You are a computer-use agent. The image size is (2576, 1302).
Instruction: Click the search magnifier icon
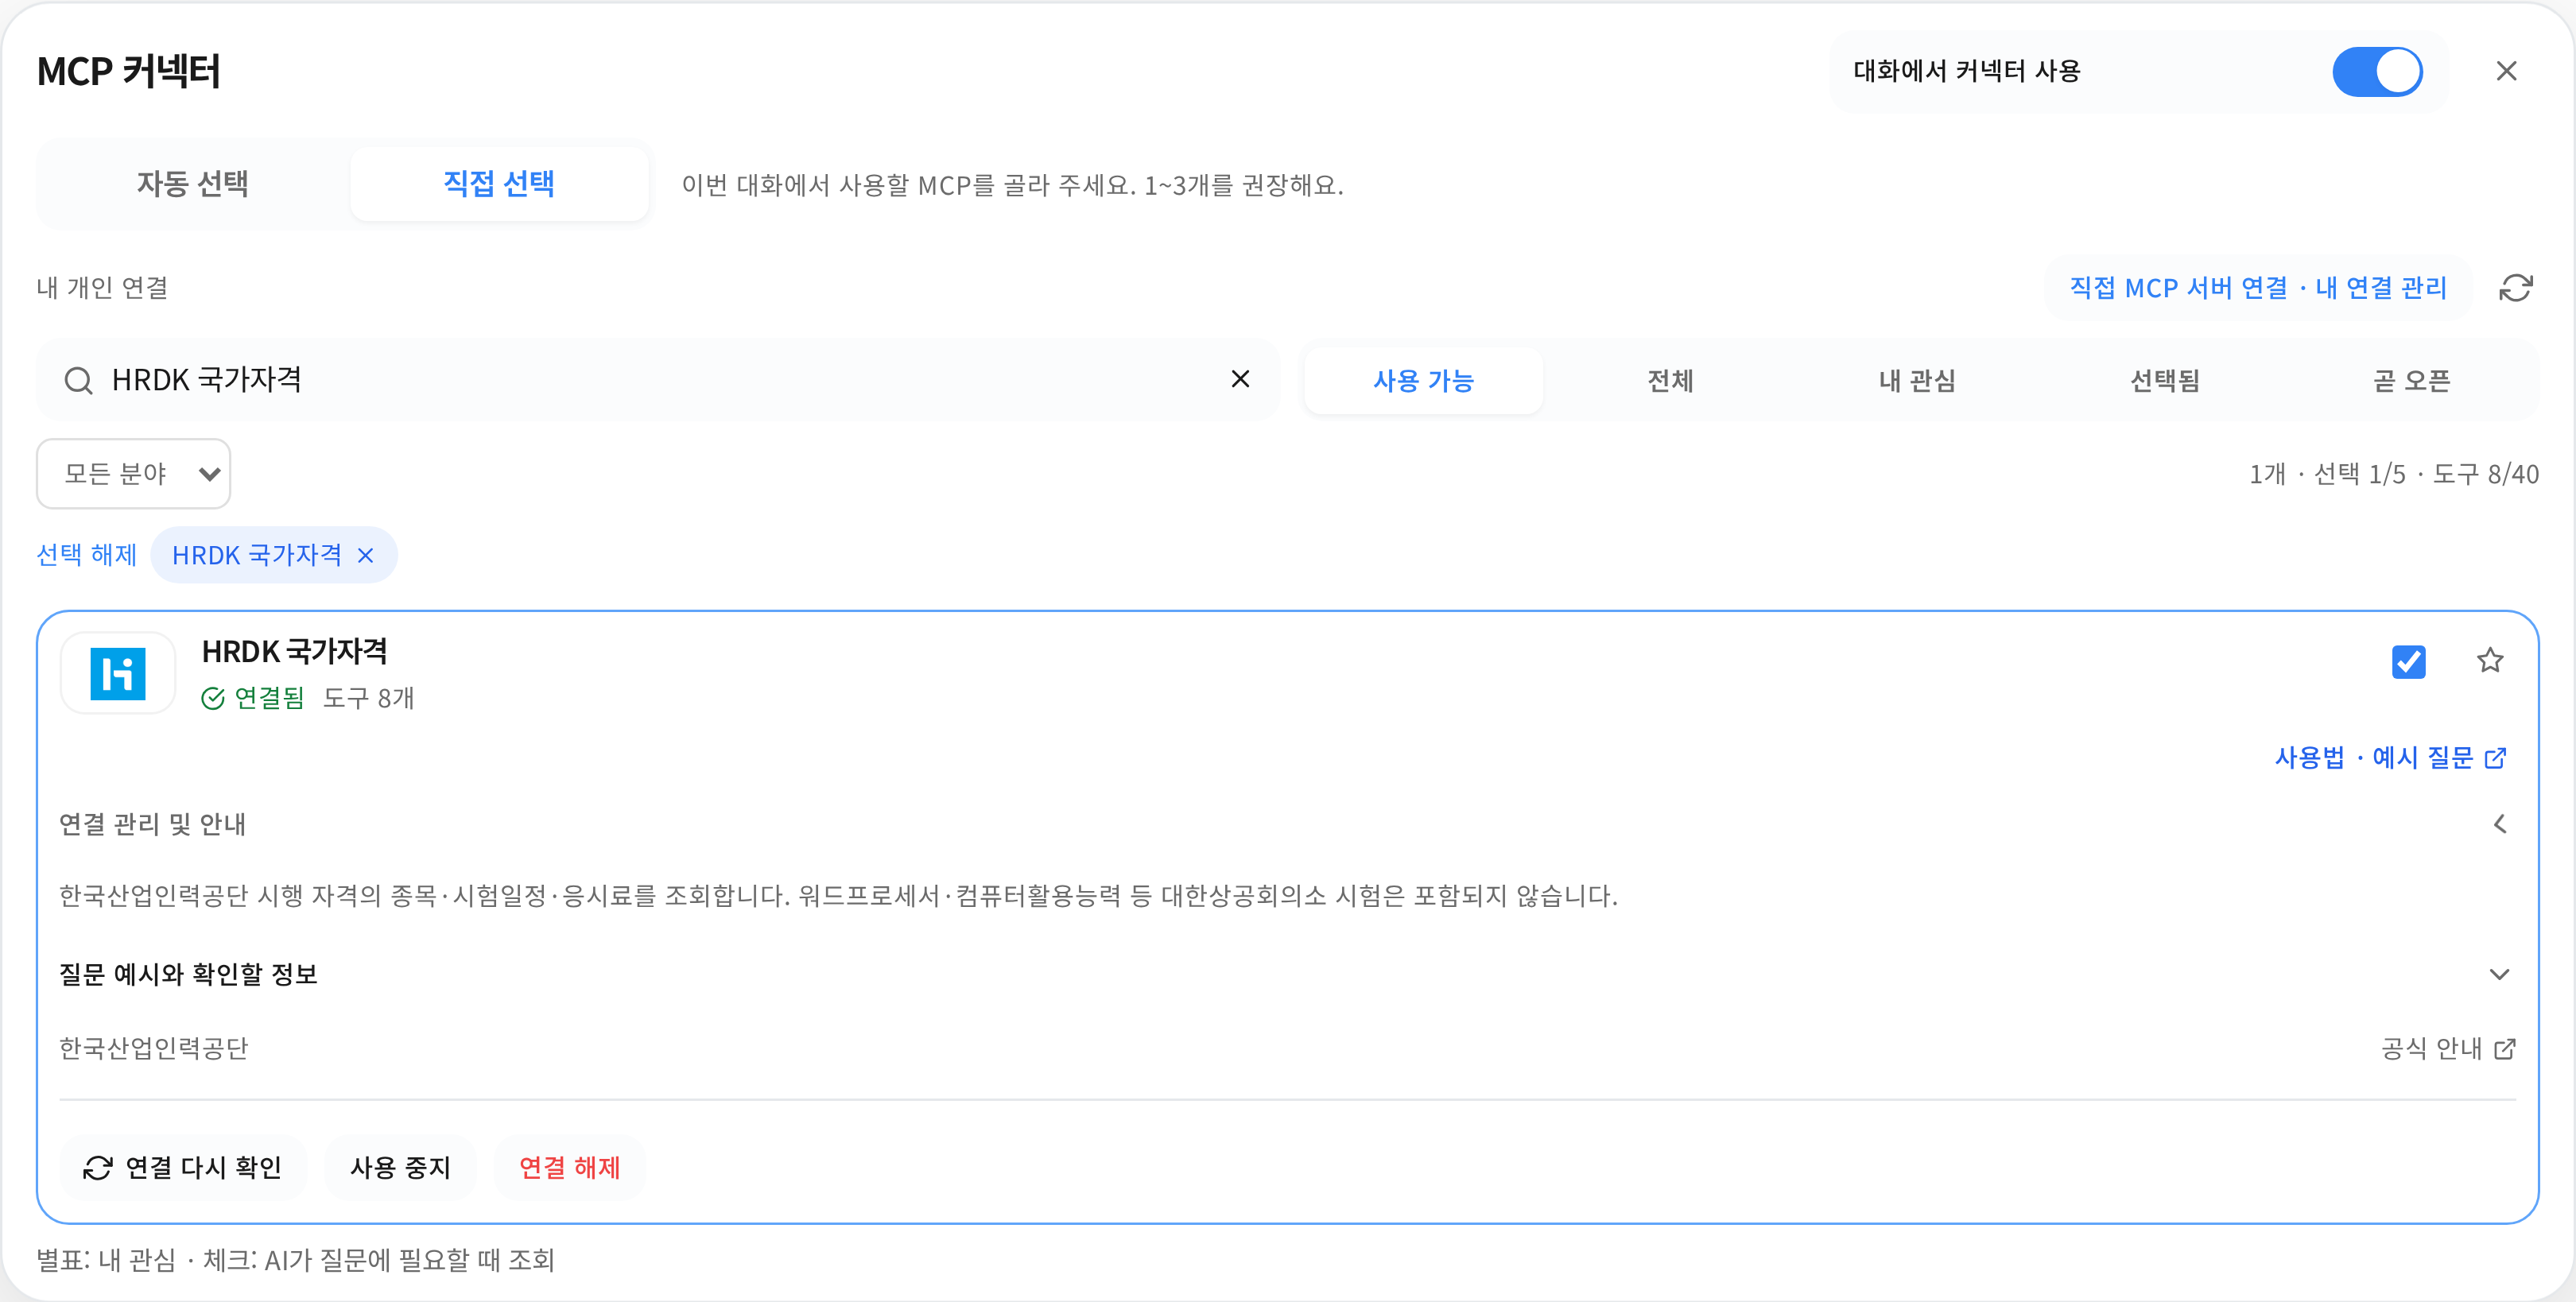pyautogui.click(x=78, y=380)
